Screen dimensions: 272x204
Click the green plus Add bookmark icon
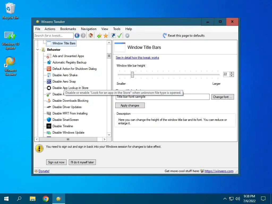pos(99,36)
